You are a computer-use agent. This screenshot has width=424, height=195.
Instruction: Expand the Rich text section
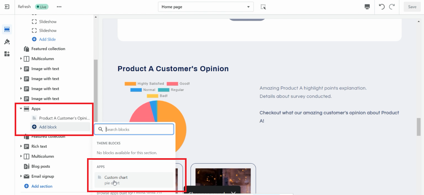21,146
